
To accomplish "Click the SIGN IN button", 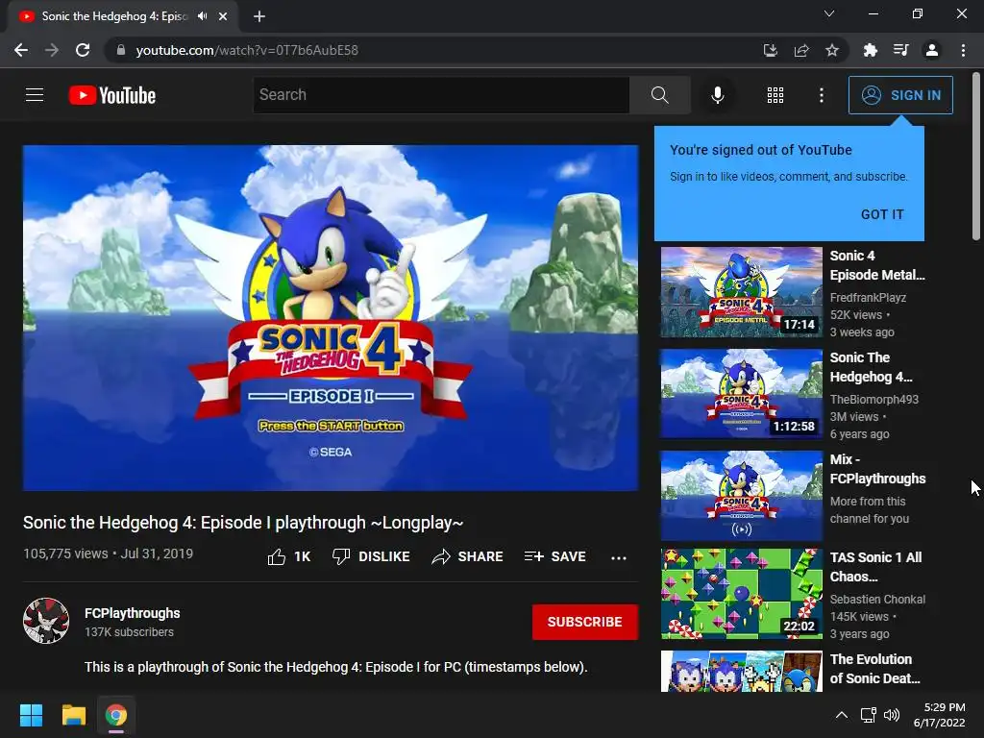I will [900, 95].
